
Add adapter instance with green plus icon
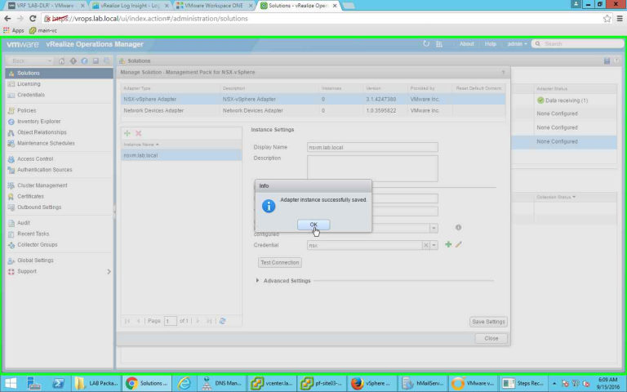click(x=127, y=133)
